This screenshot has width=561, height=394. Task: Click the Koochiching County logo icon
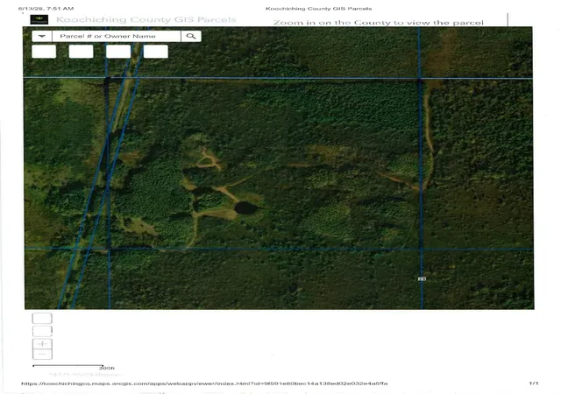point(39,19)
